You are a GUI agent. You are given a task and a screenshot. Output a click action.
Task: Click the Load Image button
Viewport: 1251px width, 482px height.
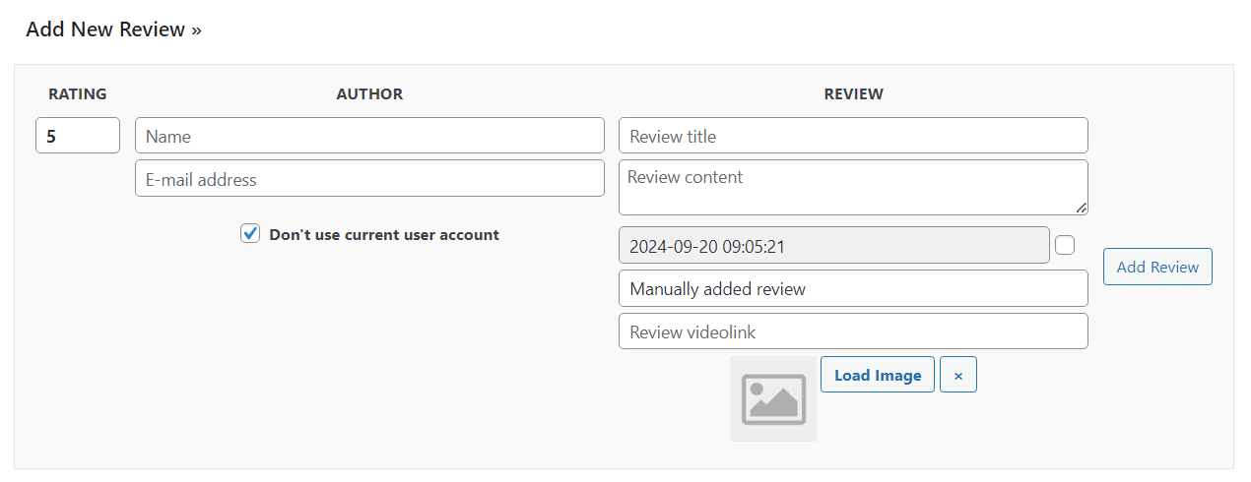[x=878, y=375]
